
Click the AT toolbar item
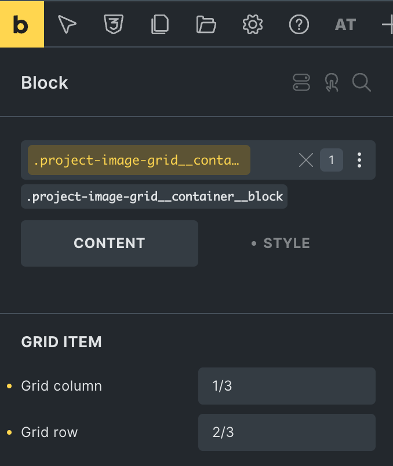pyautogui.click(x=345, y=25)
